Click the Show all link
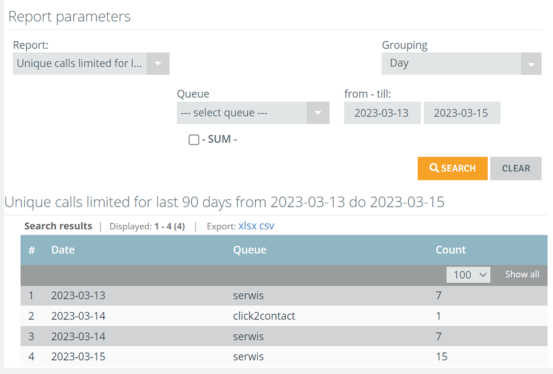Screen dimensions: 553x374 coord(522,274)
